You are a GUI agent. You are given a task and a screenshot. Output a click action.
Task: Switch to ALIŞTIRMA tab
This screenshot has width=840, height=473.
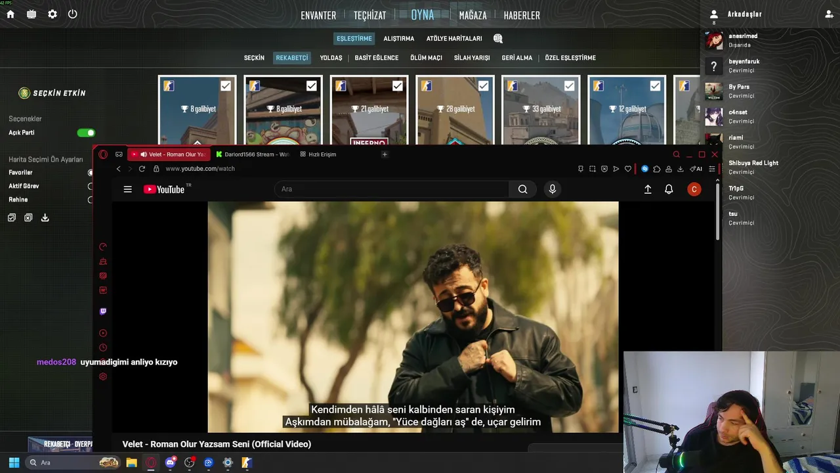tap(399, 39)
